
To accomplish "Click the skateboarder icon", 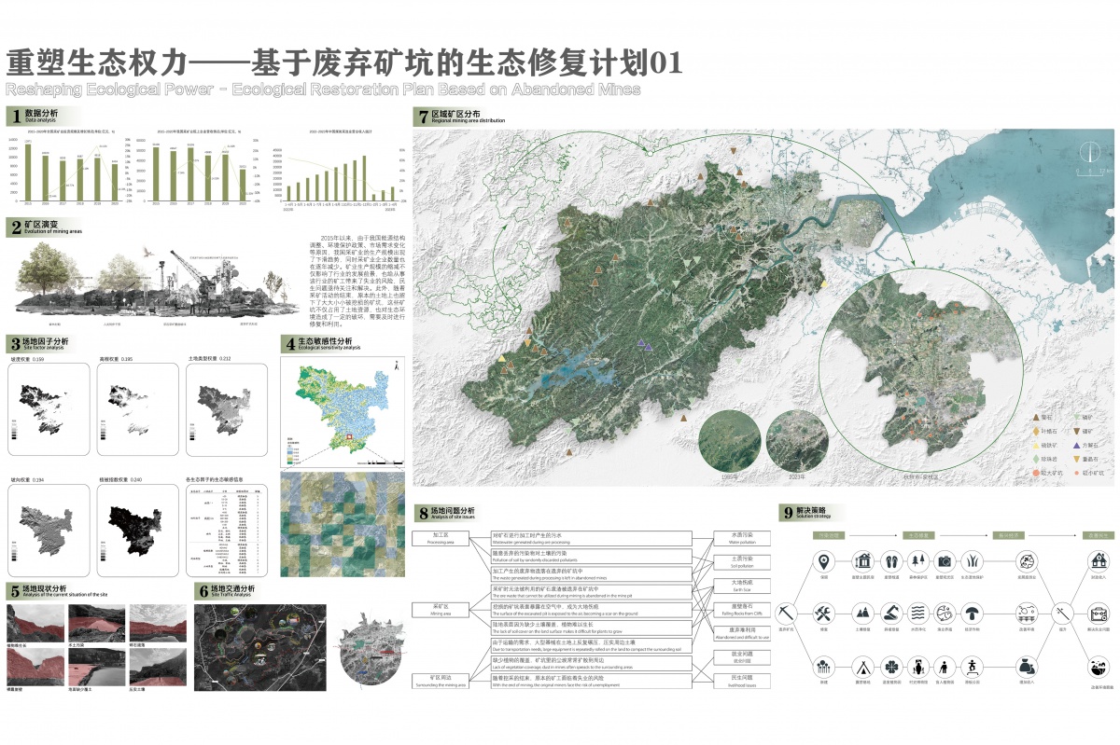I will [x=973, y=667].
